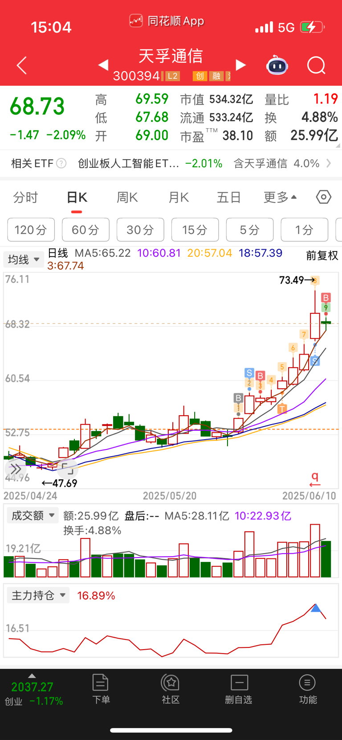Open stock search magnifier

tap(316, 65)
